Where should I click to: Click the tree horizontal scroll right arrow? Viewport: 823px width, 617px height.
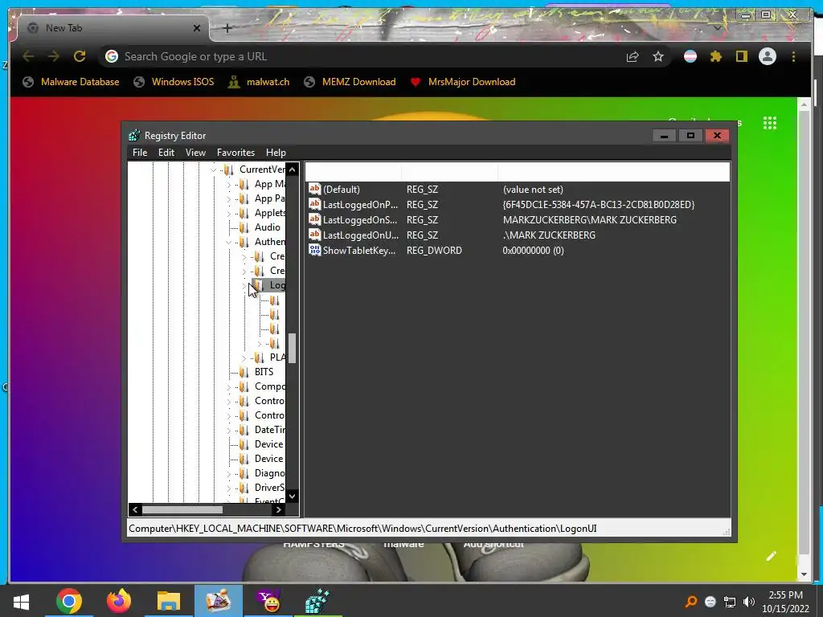click(x=279, y=509)
